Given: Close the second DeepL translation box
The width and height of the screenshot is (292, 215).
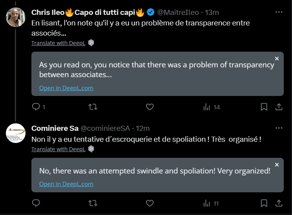Looking at the screenshot, I should (x=277, y=164).
